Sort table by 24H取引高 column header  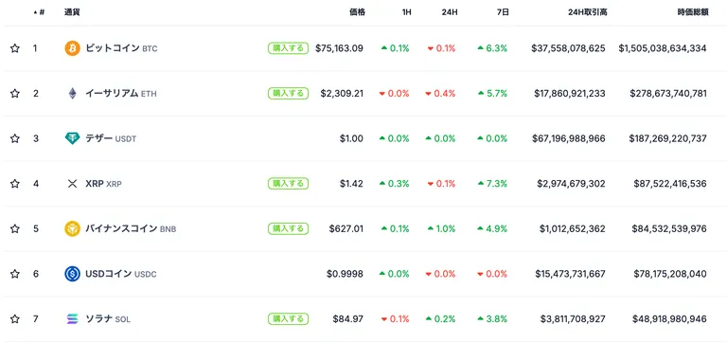pyautogui.click(x=588, y=12)
